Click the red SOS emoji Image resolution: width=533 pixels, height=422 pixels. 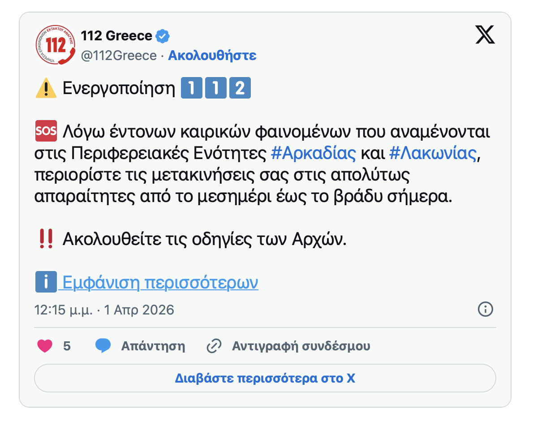(x=46, y=131)
